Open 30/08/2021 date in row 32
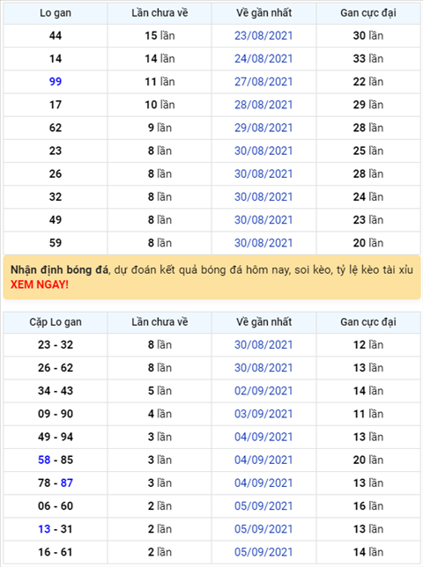The width and height of the screenshot is (423, 567). pyautogui.click(x=263, y=196)
